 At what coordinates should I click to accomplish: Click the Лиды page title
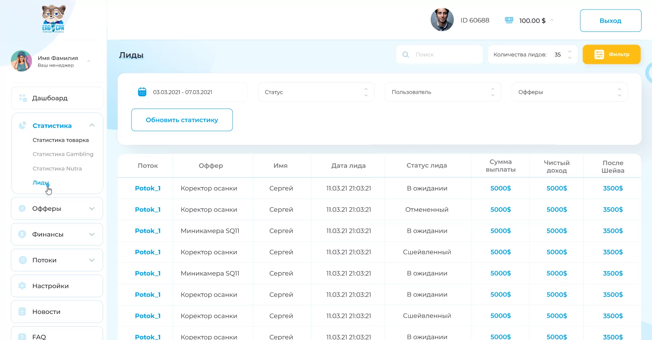131,55
